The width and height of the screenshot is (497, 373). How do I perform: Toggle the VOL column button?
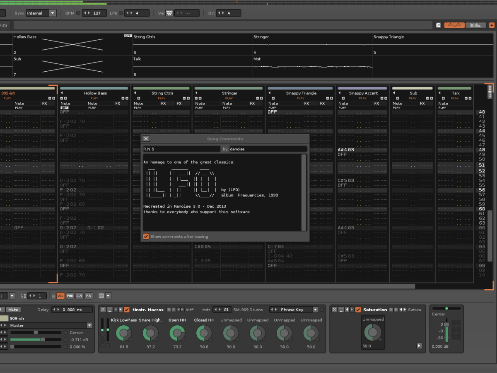click(x=60, y=296)
